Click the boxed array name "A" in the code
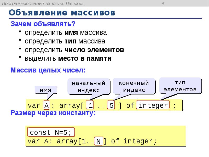The width and height of the screenshot is (209, 157). pos(47,104)
